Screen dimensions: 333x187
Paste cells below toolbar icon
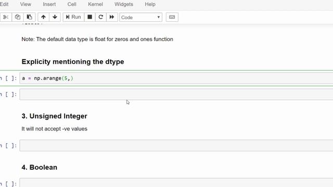coord(29,17)
